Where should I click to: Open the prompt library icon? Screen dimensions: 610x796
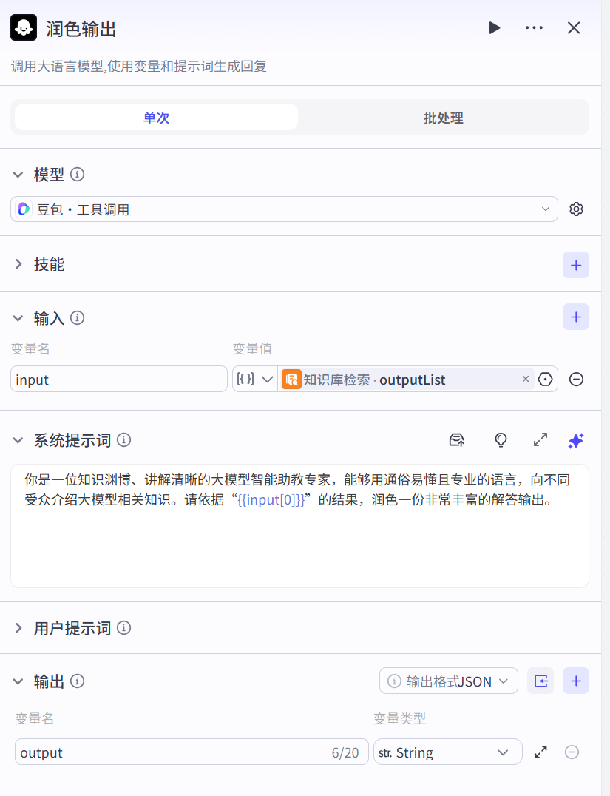coord(457,440)
